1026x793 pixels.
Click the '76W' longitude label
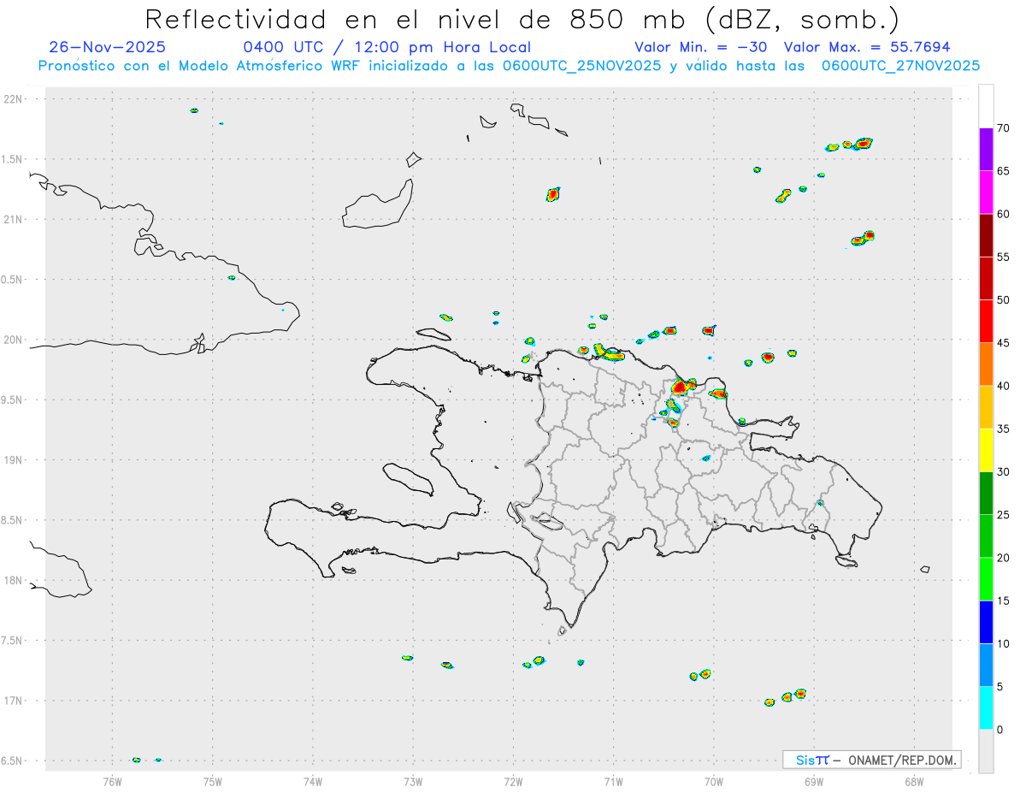coord(112,781)
